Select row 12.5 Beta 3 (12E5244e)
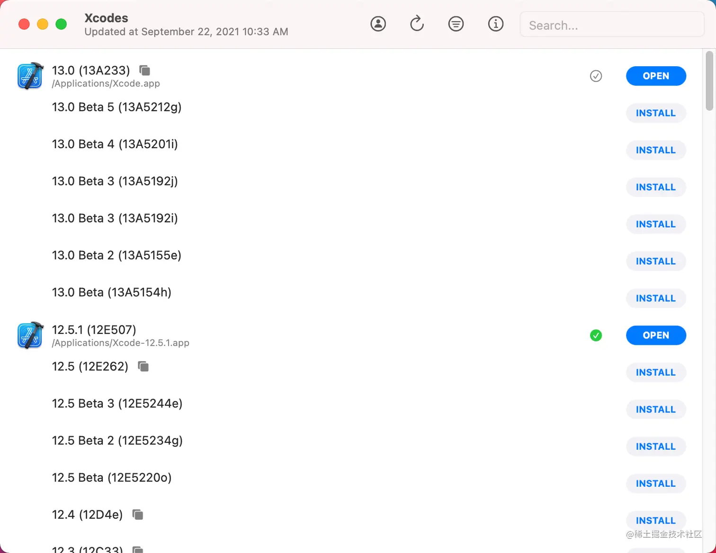 click(x=117, y=403)
